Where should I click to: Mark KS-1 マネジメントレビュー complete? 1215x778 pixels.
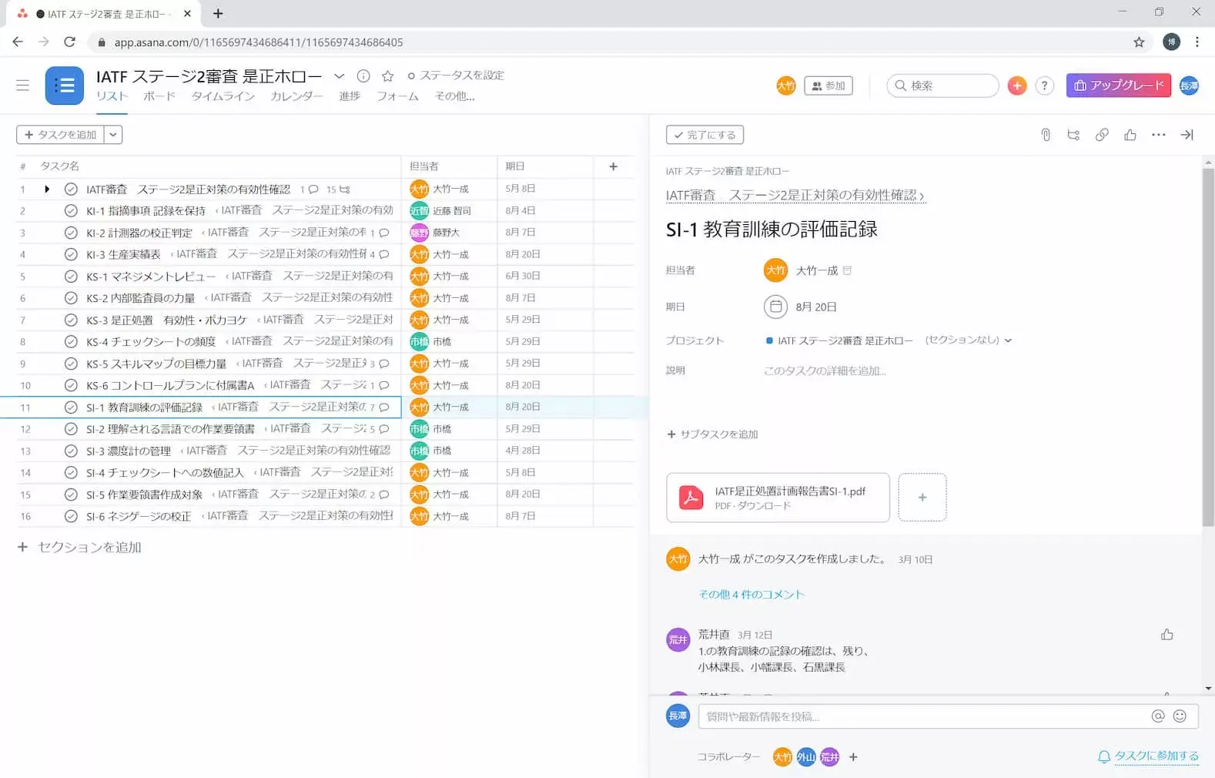point(71,277)
